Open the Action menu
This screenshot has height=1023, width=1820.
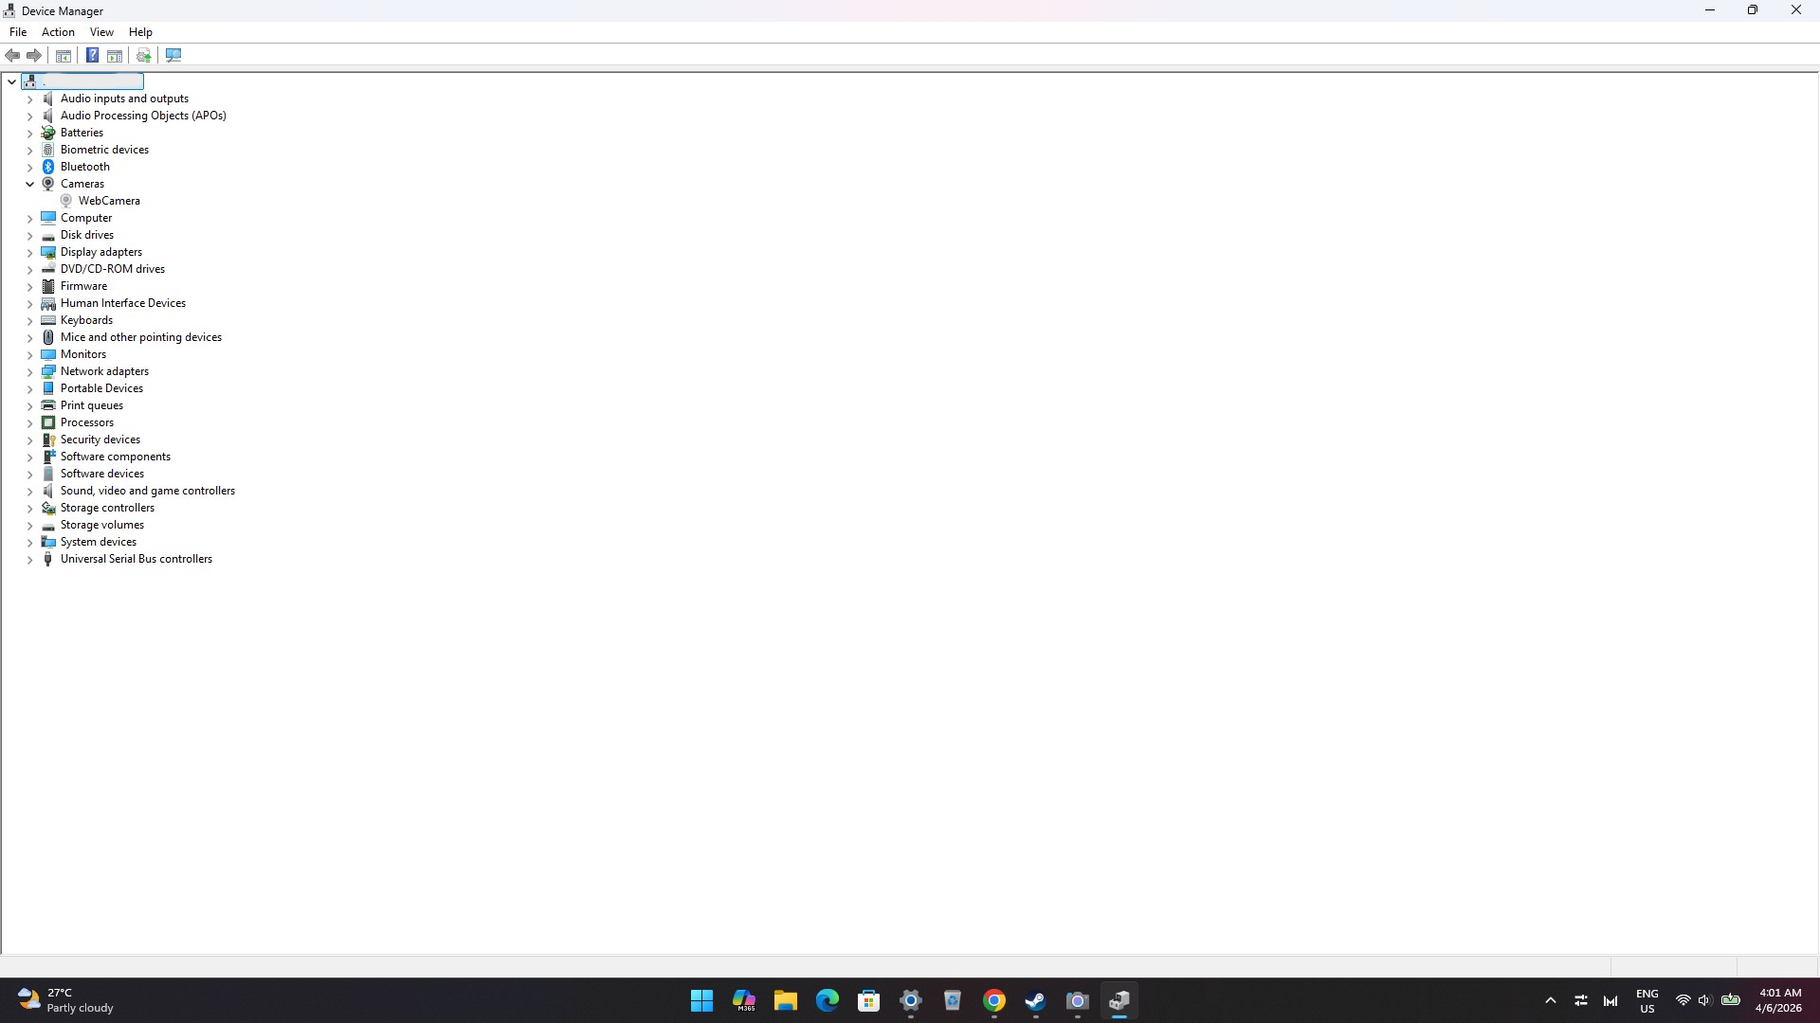coord(58,32)
